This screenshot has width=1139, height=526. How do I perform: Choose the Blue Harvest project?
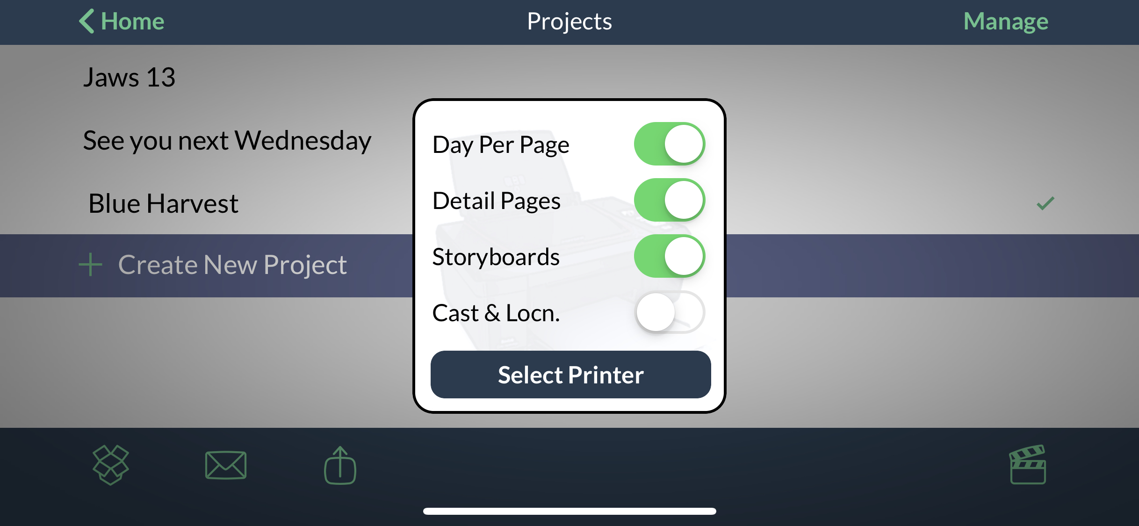click(163, 203)
